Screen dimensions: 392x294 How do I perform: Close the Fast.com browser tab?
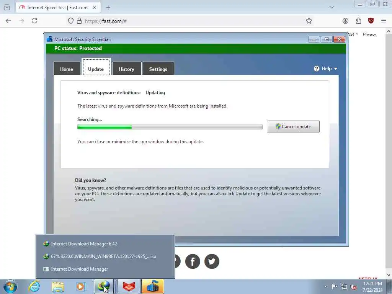[x=95, y=8]
